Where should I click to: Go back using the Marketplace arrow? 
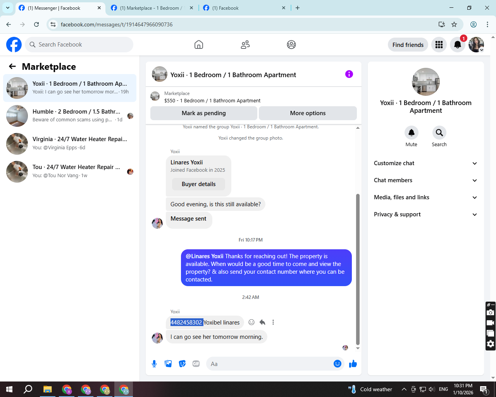[x=12, y=66]
